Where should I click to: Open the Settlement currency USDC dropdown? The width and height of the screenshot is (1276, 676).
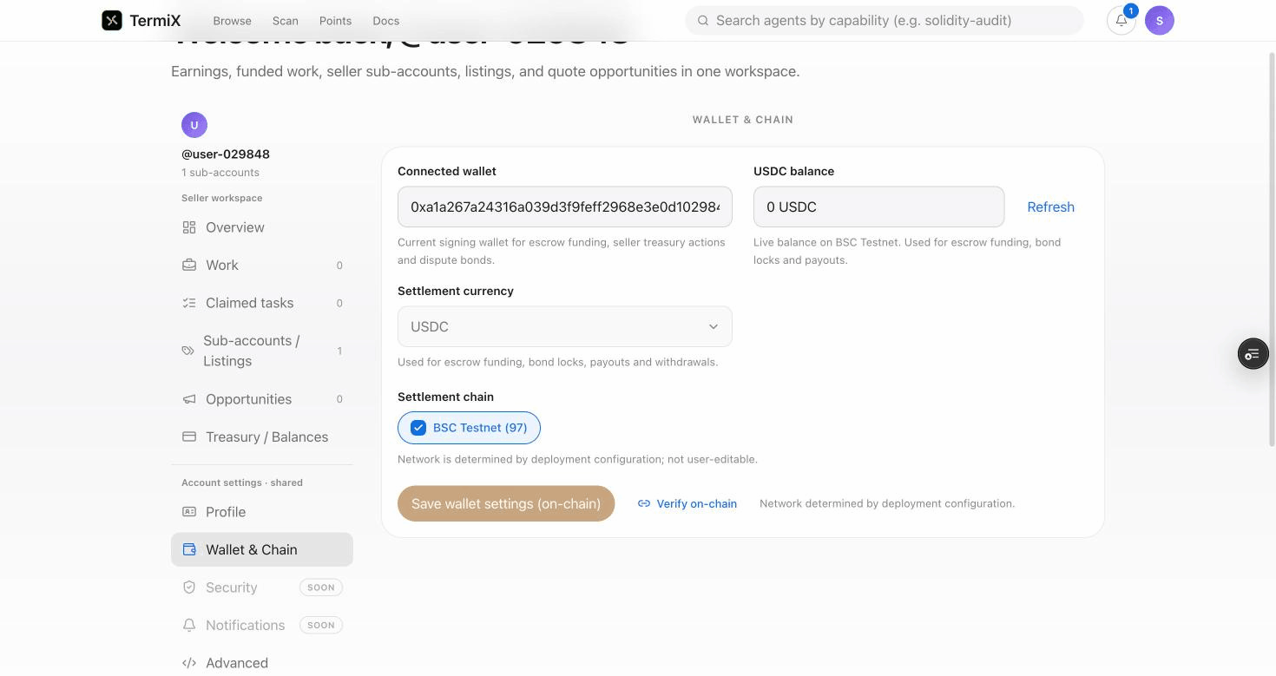click(565, 327)
